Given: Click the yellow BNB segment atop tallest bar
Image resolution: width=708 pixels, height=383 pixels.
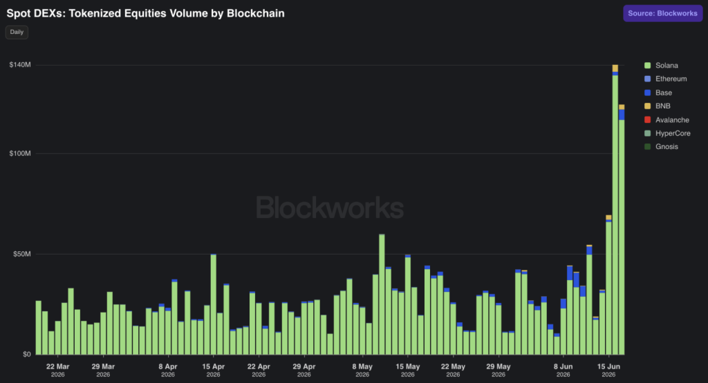Looking at the screenshot, I should pyautogui.click(x=615, y=68).
